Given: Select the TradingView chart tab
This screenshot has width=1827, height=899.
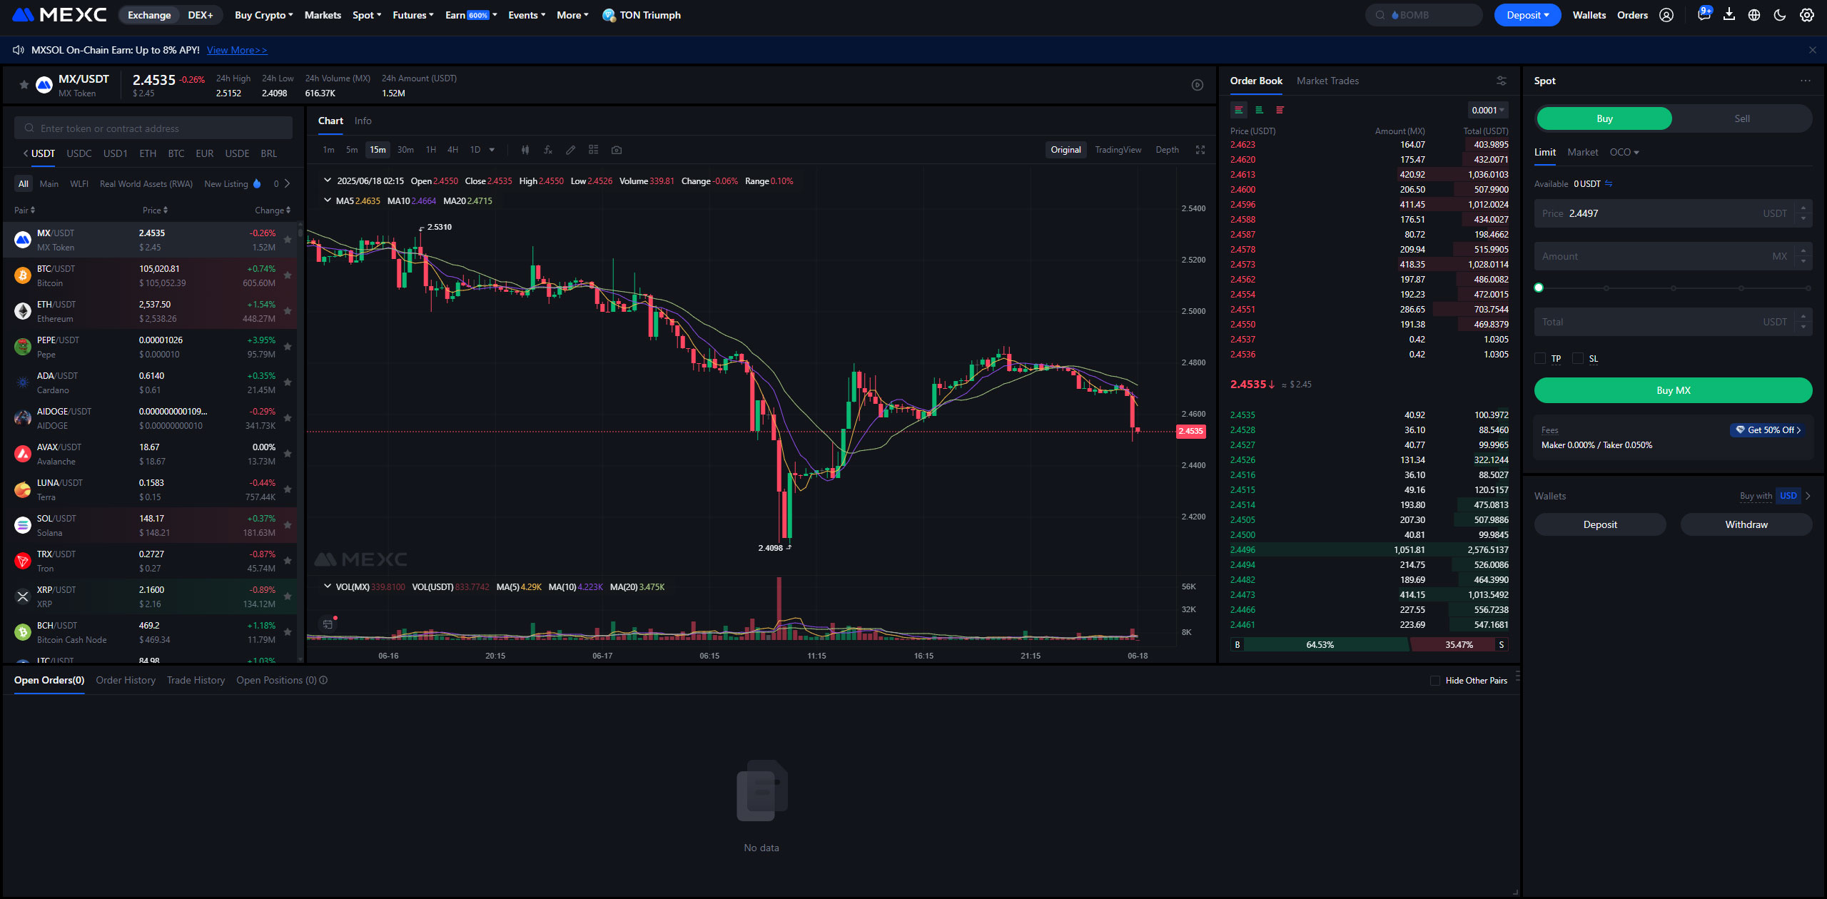Looking at the screenshot, I should [1118, 150].
